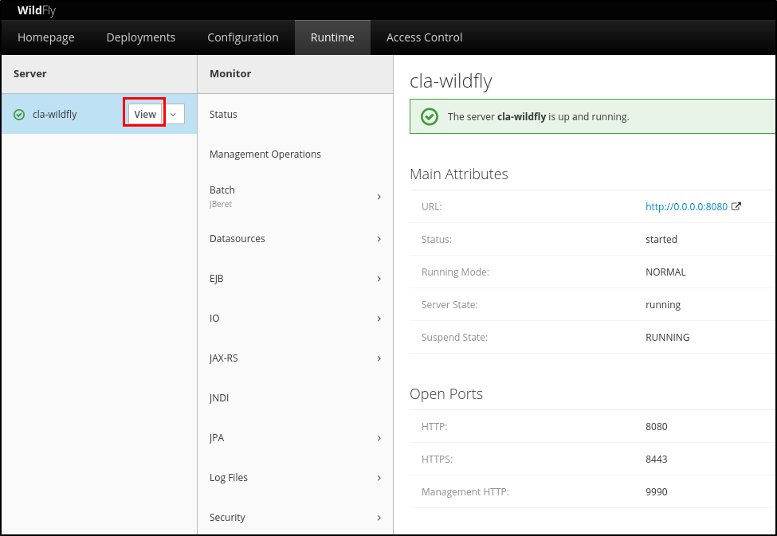Screen dimensions: 777x536
Task: Switch to the Configuration tab
Action: (243, 37)
